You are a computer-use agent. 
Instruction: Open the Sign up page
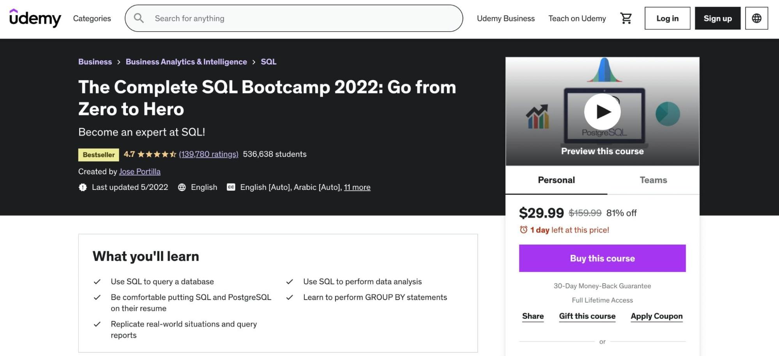click(x=717, y=18)
